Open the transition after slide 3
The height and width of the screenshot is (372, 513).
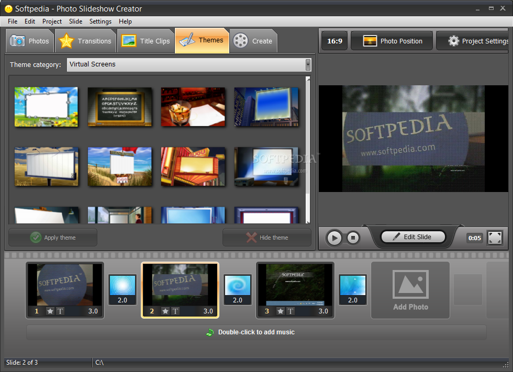coord(353,290)
